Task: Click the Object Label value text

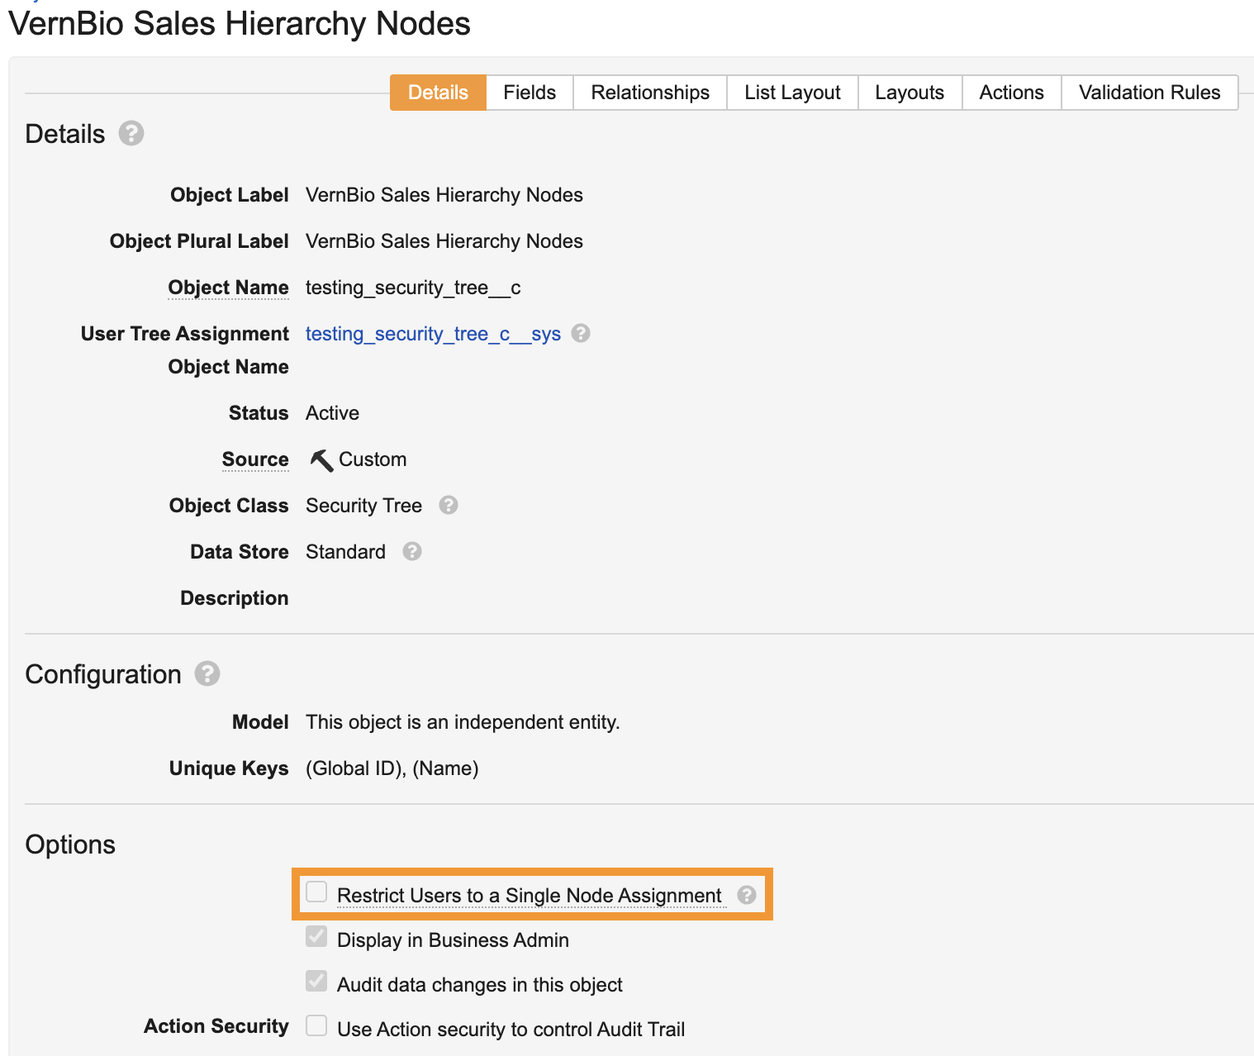Action: coord(444,195)
